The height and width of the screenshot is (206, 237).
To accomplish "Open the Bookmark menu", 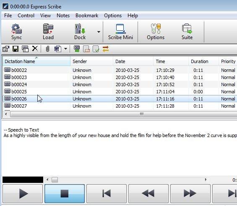I will point(87,16).
